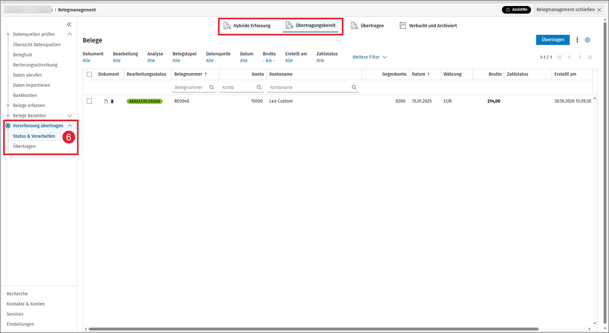Open the table settings gear icon
Screen dimensions: 609x333
coord(587,40)
